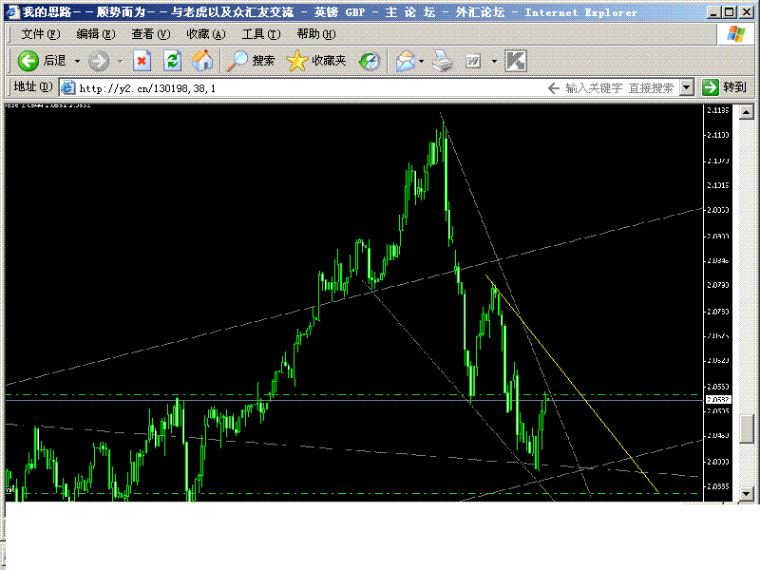Click the green Back arrow button

tap(28, 61)
